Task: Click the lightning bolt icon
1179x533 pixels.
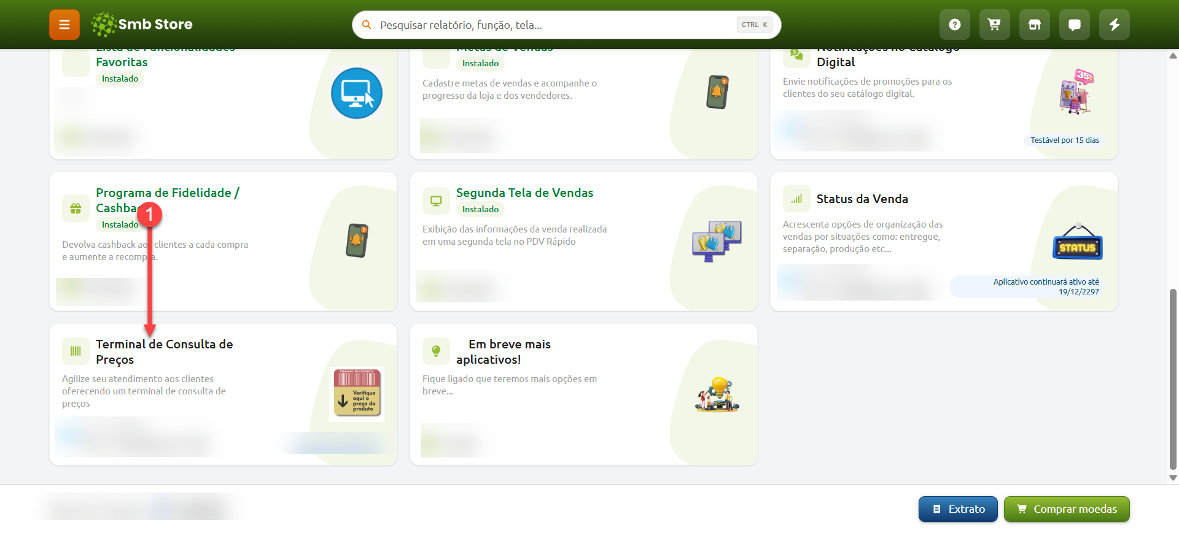Action: [x=1115, y=25]
